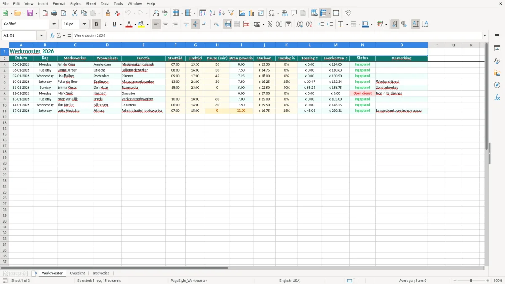
Task: Apply the yellow background color swatch
Action: (142, 24)
